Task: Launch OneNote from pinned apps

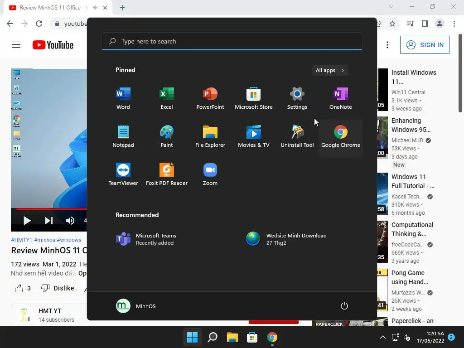Action: (341, 98)
